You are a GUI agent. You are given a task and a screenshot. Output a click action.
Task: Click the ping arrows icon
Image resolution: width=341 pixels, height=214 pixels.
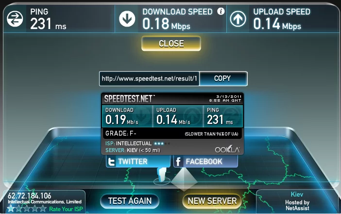point(15,19)
